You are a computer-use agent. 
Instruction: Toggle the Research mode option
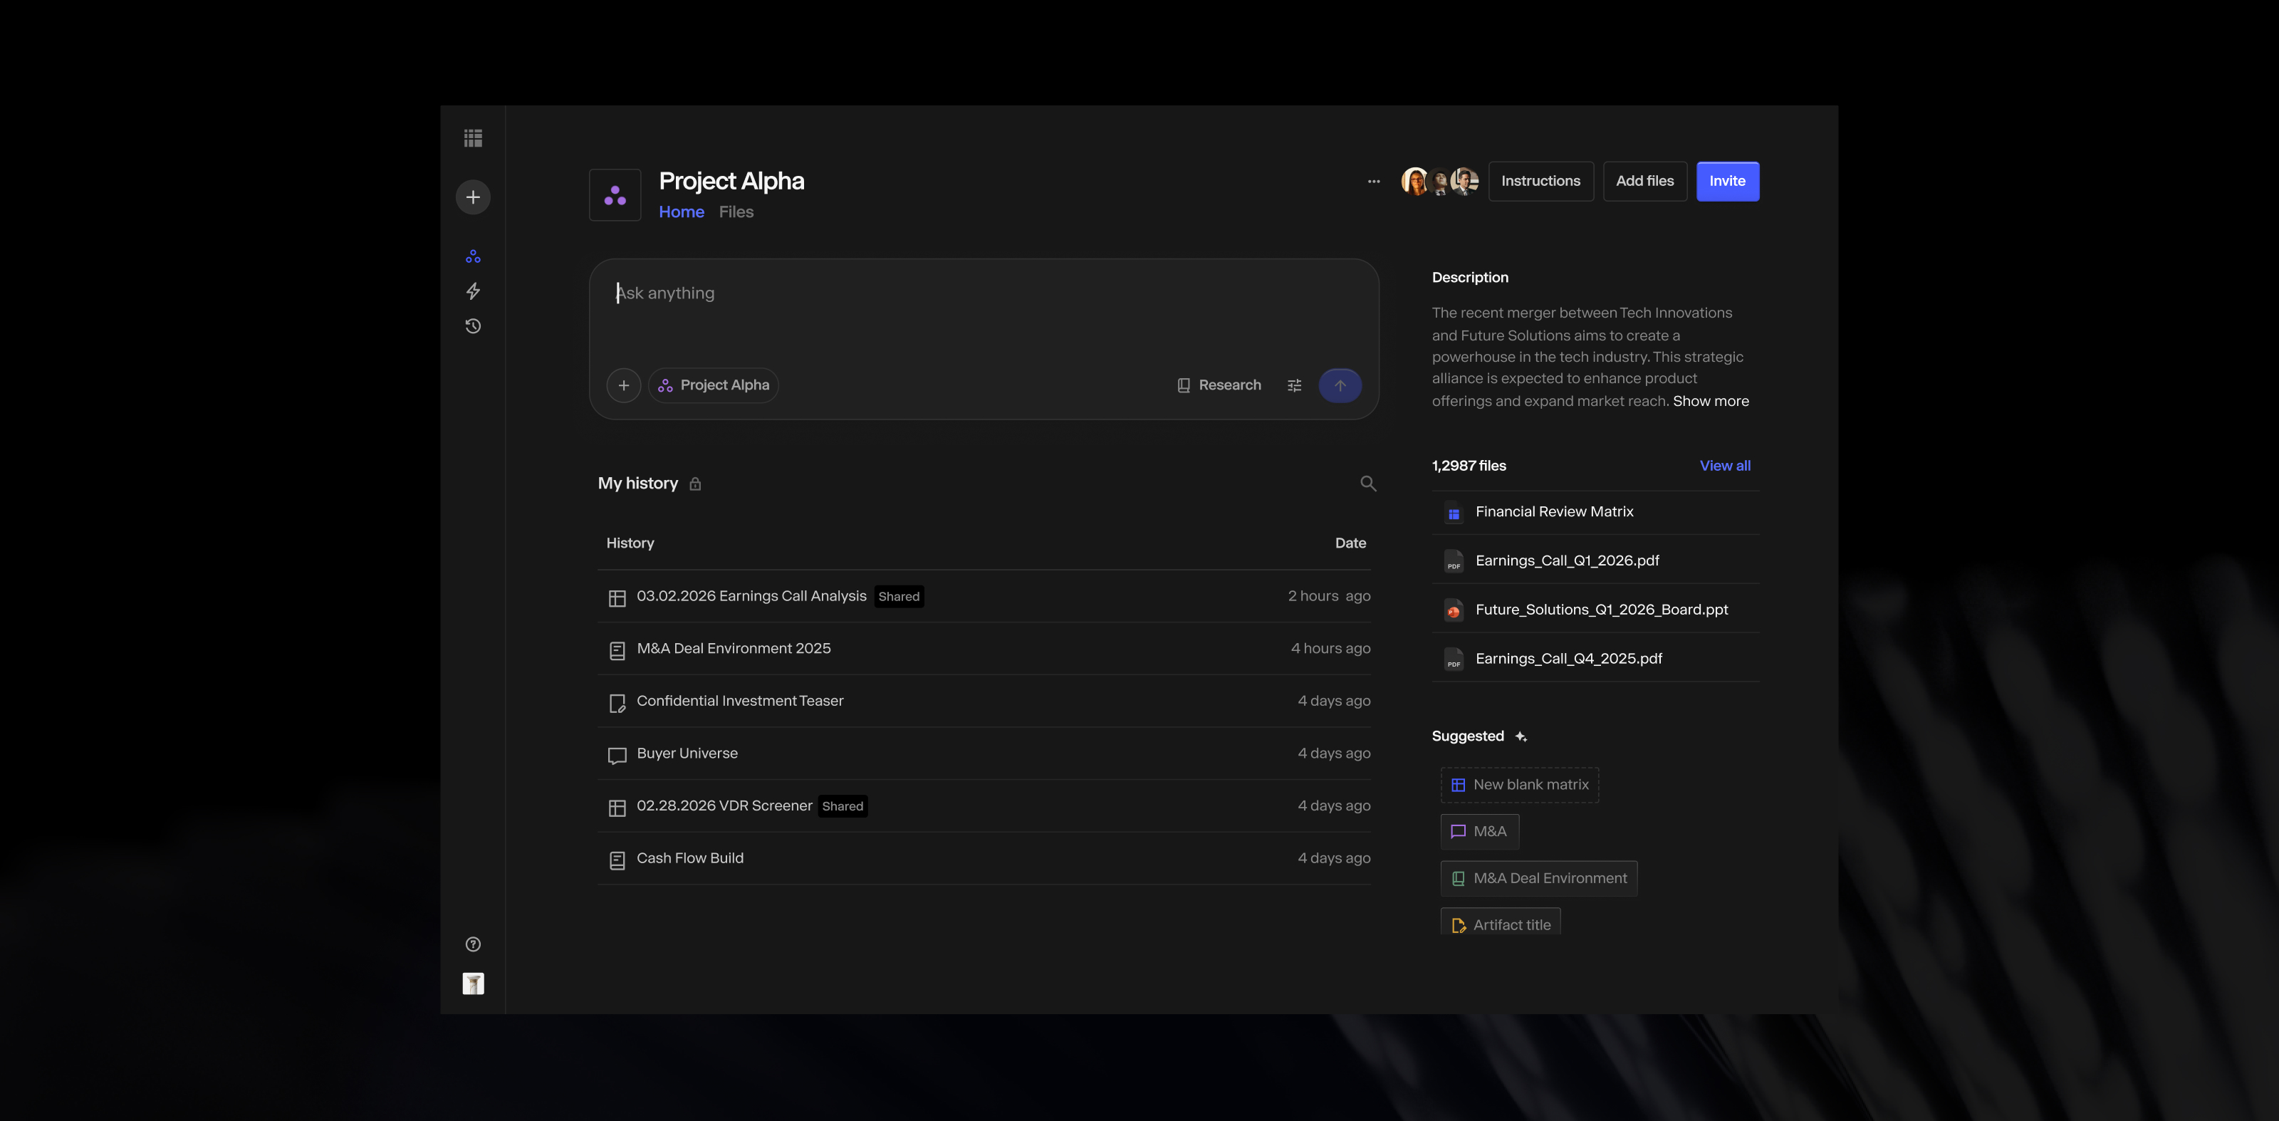pos(1219,386)
